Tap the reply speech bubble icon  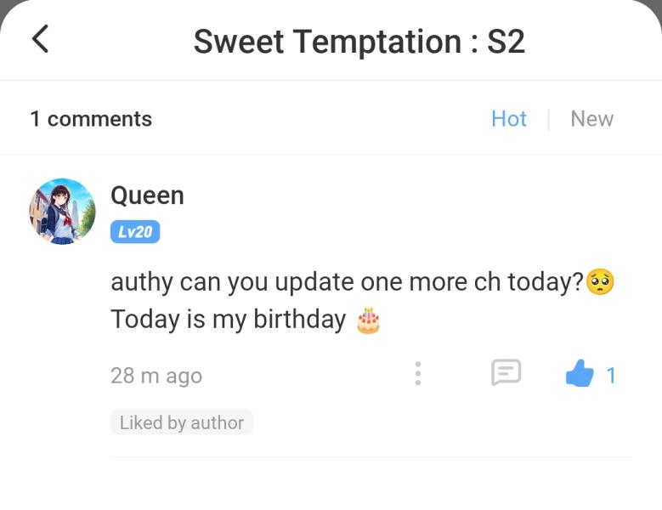click(x=506, y=372)
